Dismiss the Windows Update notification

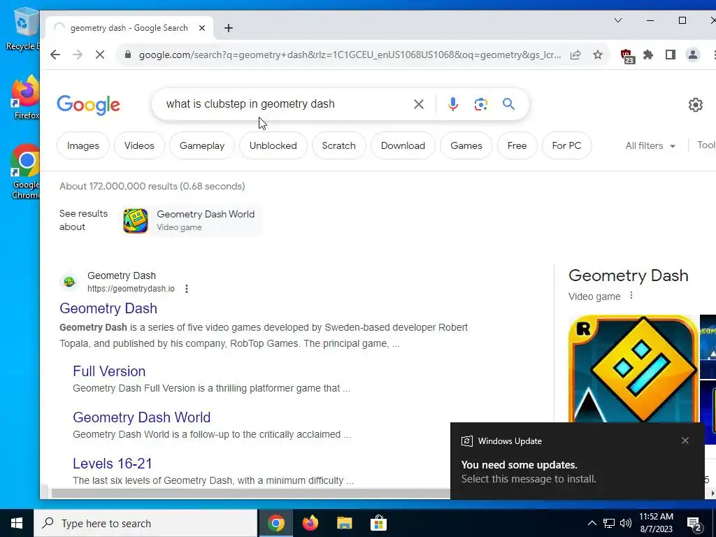[x=685, y=441]
